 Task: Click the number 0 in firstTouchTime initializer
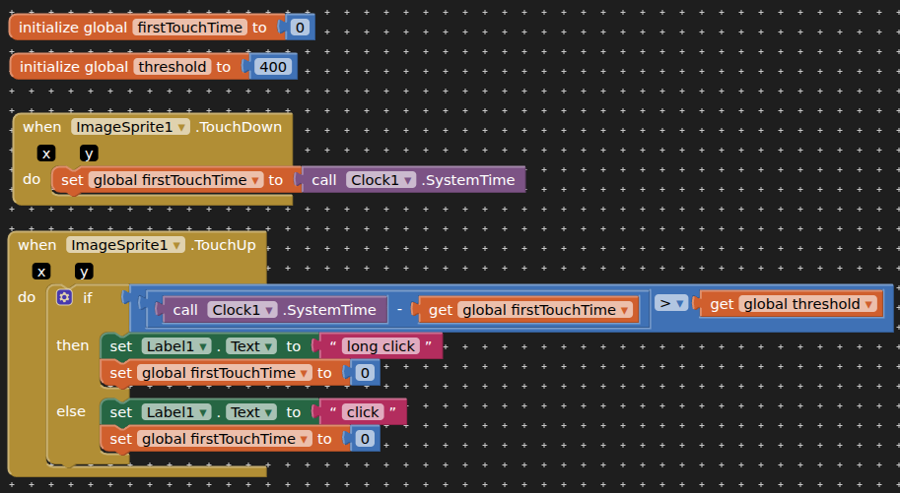(300, 28)
